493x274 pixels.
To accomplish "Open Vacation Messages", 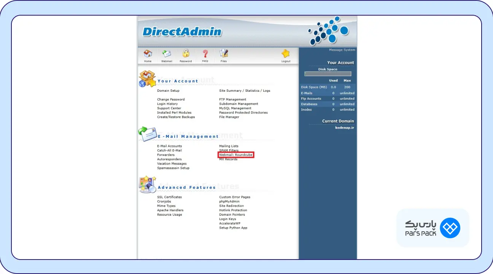I will coord(172,164).
